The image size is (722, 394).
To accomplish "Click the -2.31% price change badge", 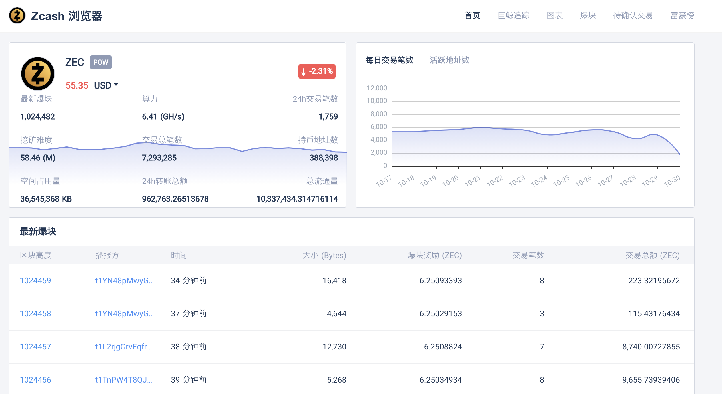I will [x=317, y=71].
